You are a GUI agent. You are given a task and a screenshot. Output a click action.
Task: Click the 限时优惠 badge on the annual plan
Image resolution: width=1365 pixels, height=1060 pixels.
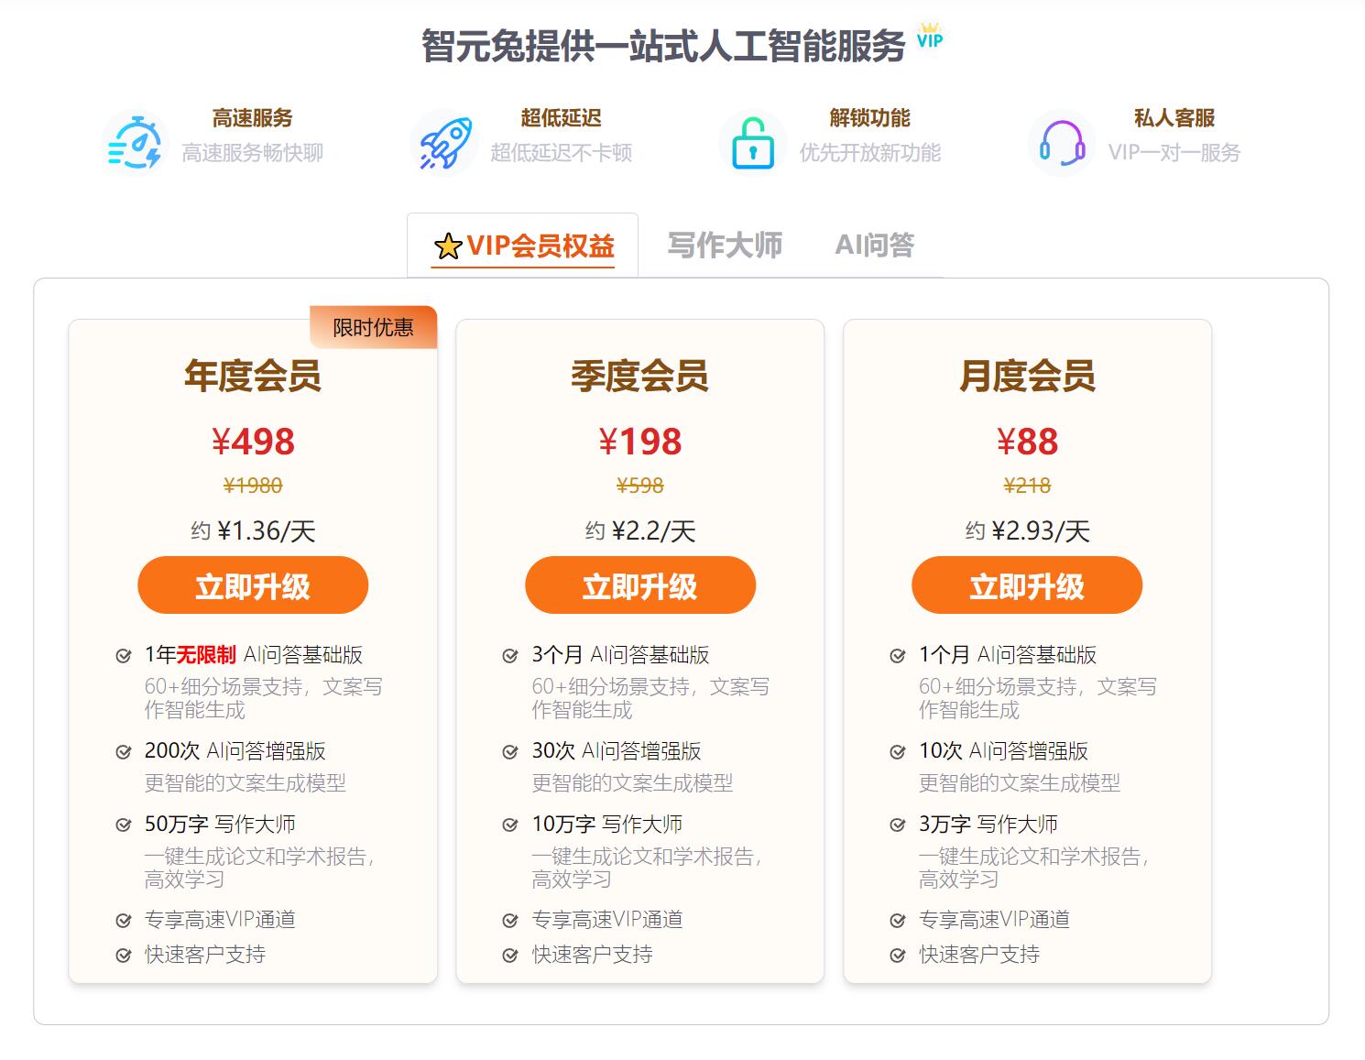(x=373, y=327)
